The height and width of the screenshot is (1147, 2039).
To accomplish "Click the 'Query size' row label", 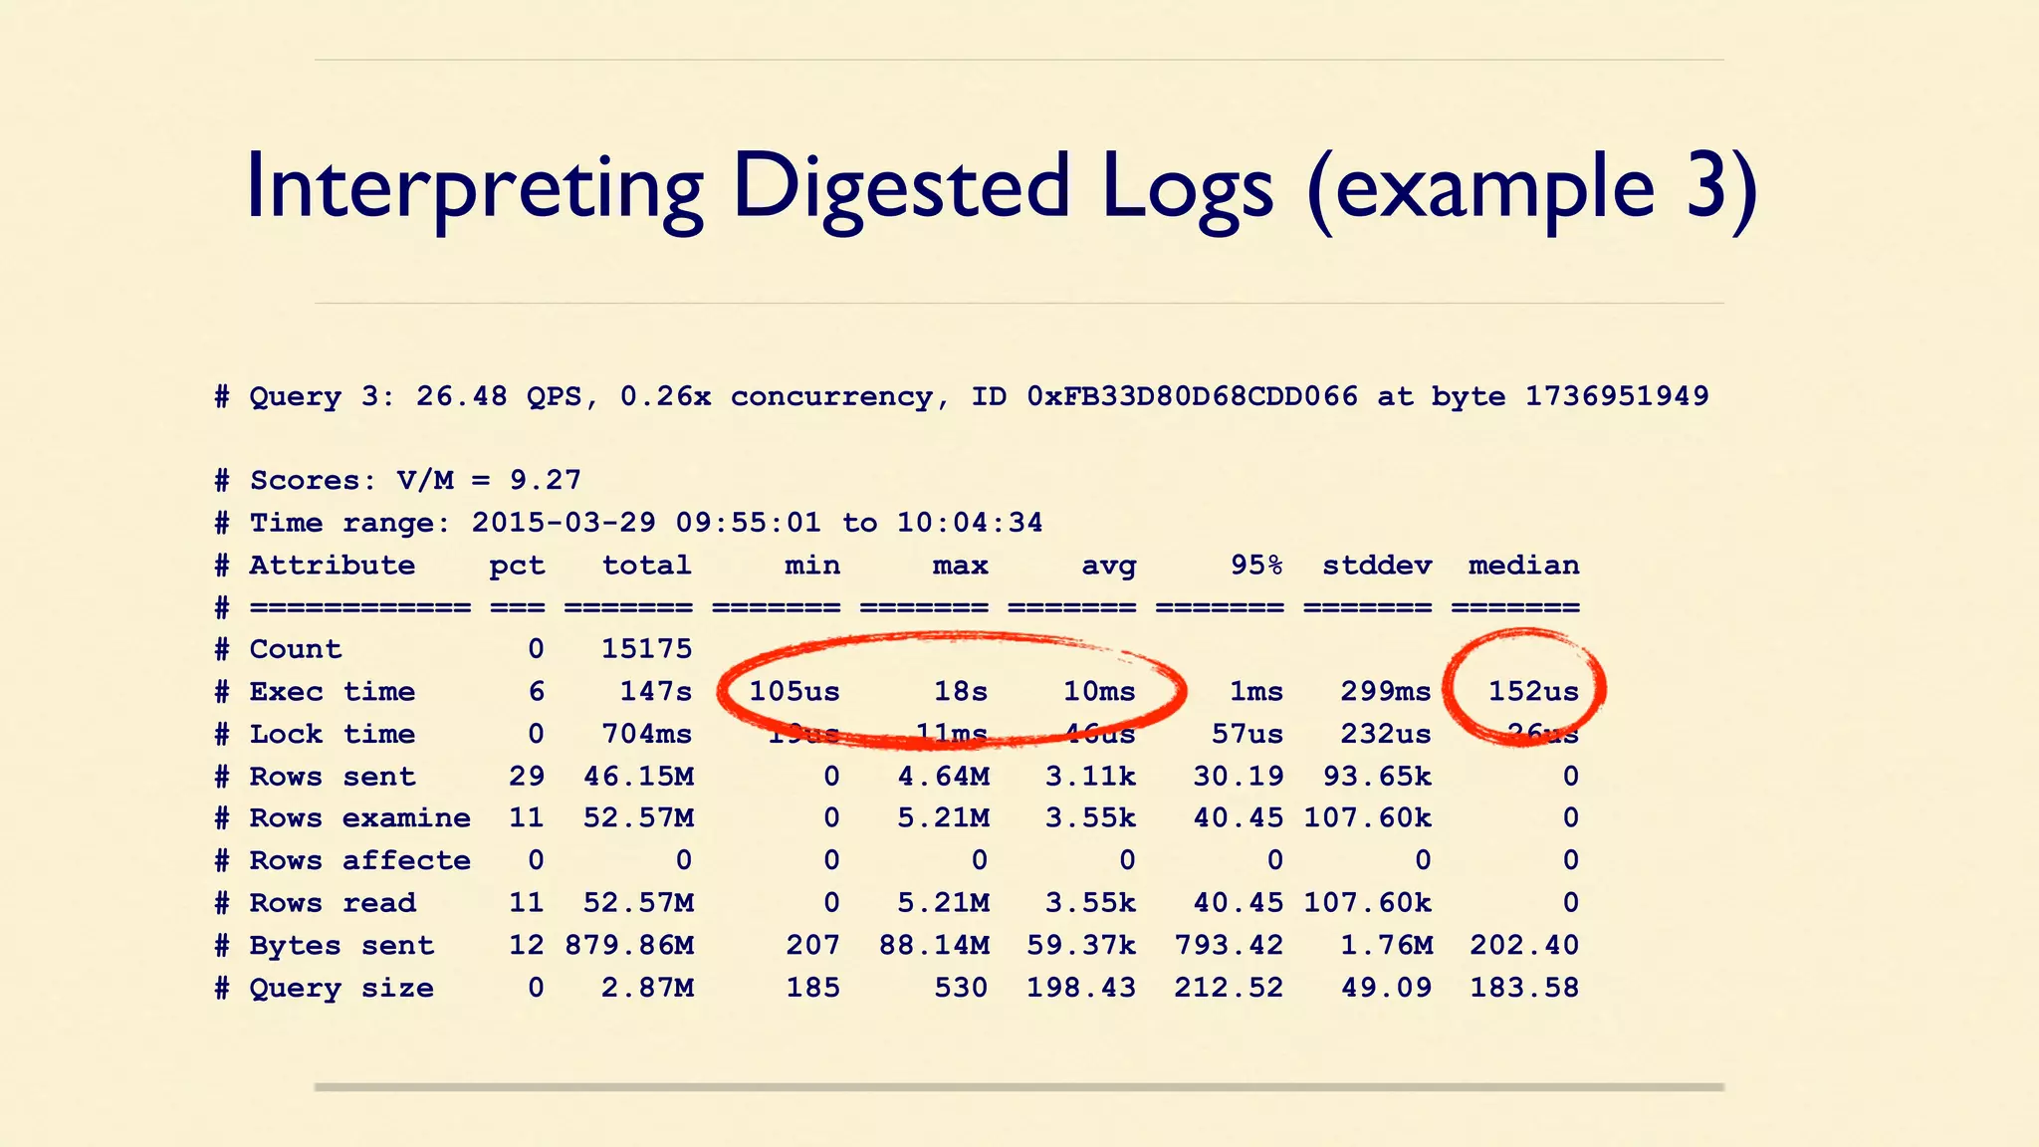I will tap(341, 989).
